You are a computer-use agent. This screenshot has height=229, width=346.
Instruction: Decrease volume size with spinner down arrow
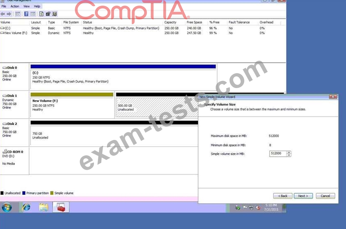(289, 155)
